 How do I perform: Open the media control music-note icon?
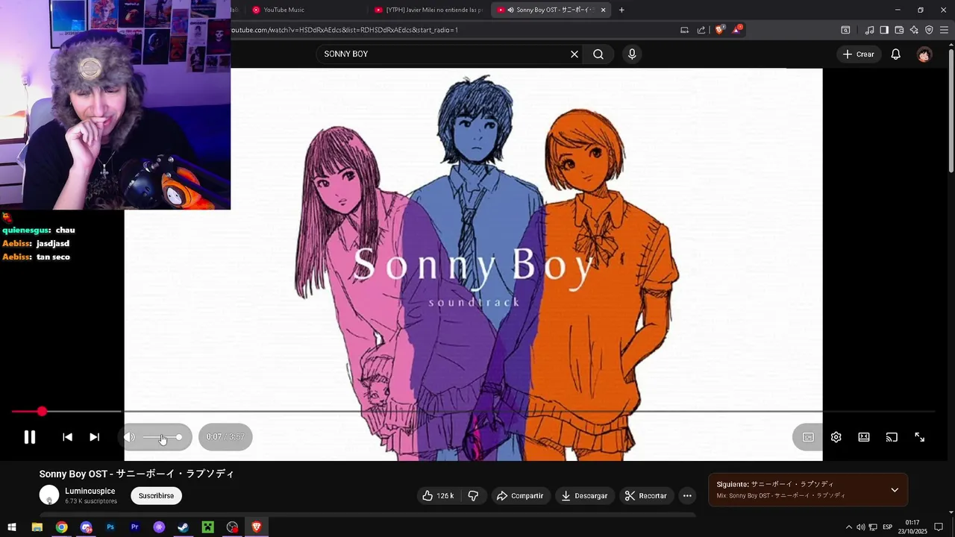click(x=869, y=30)
